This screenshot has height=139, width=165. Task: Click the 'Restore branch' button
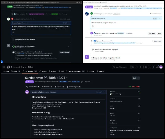[157, 41]
